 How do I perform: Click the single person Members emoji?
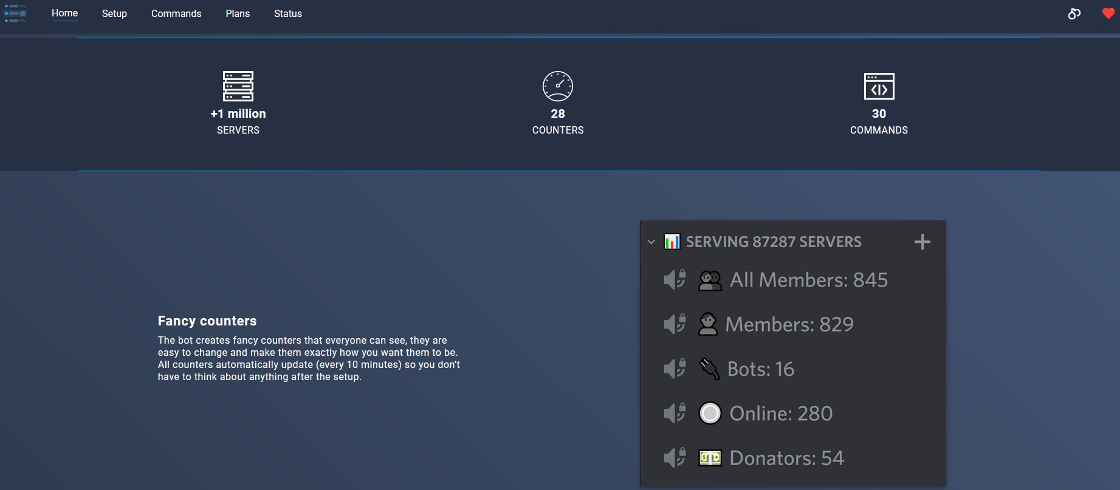[x=708, y=324]
